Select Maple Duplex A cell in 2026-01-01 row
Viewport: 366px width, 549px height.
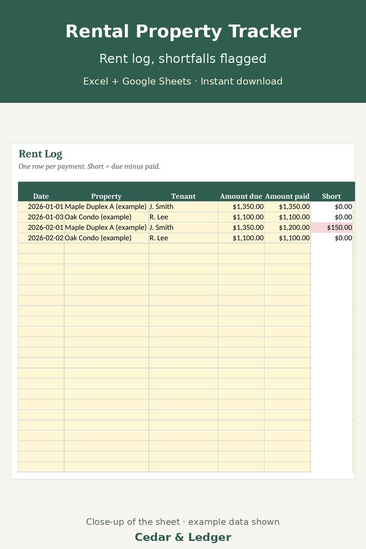(x=107, y=206)
